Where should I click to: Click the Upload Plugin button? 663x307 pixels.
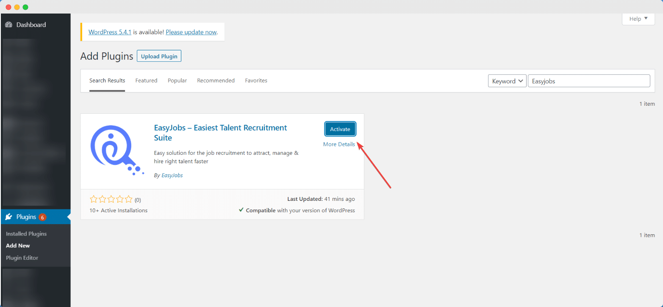pyautogui.click(x=159, y=56)
